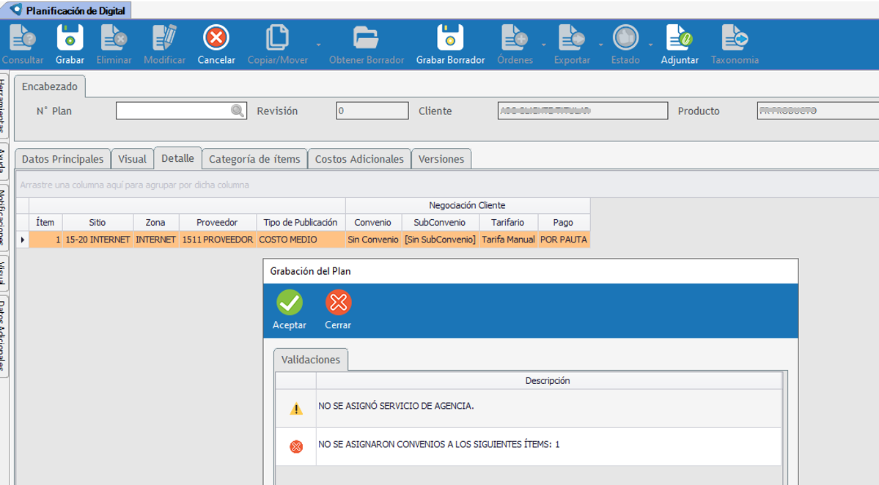Click the Tarifario column header
The height and width of the screenshot is (485, 879).
point(508,222)
